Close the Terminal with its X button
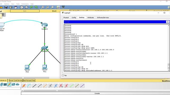This screenshot has height=95, width=170. coord(168,22)
